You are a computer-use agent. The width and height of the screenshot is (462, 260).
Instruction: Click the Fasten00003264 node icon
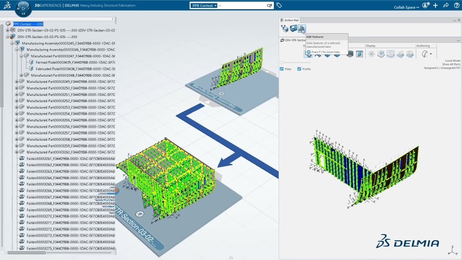click(22, 178)
